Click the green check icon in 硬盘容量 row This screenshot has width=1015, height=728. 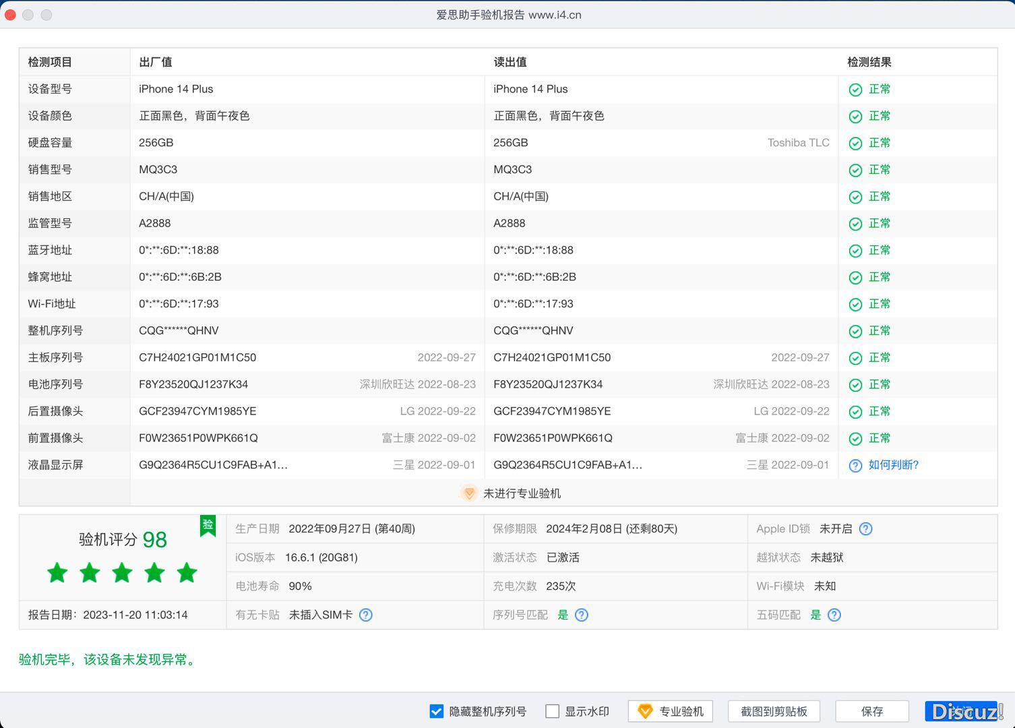[x=855, y=144]
